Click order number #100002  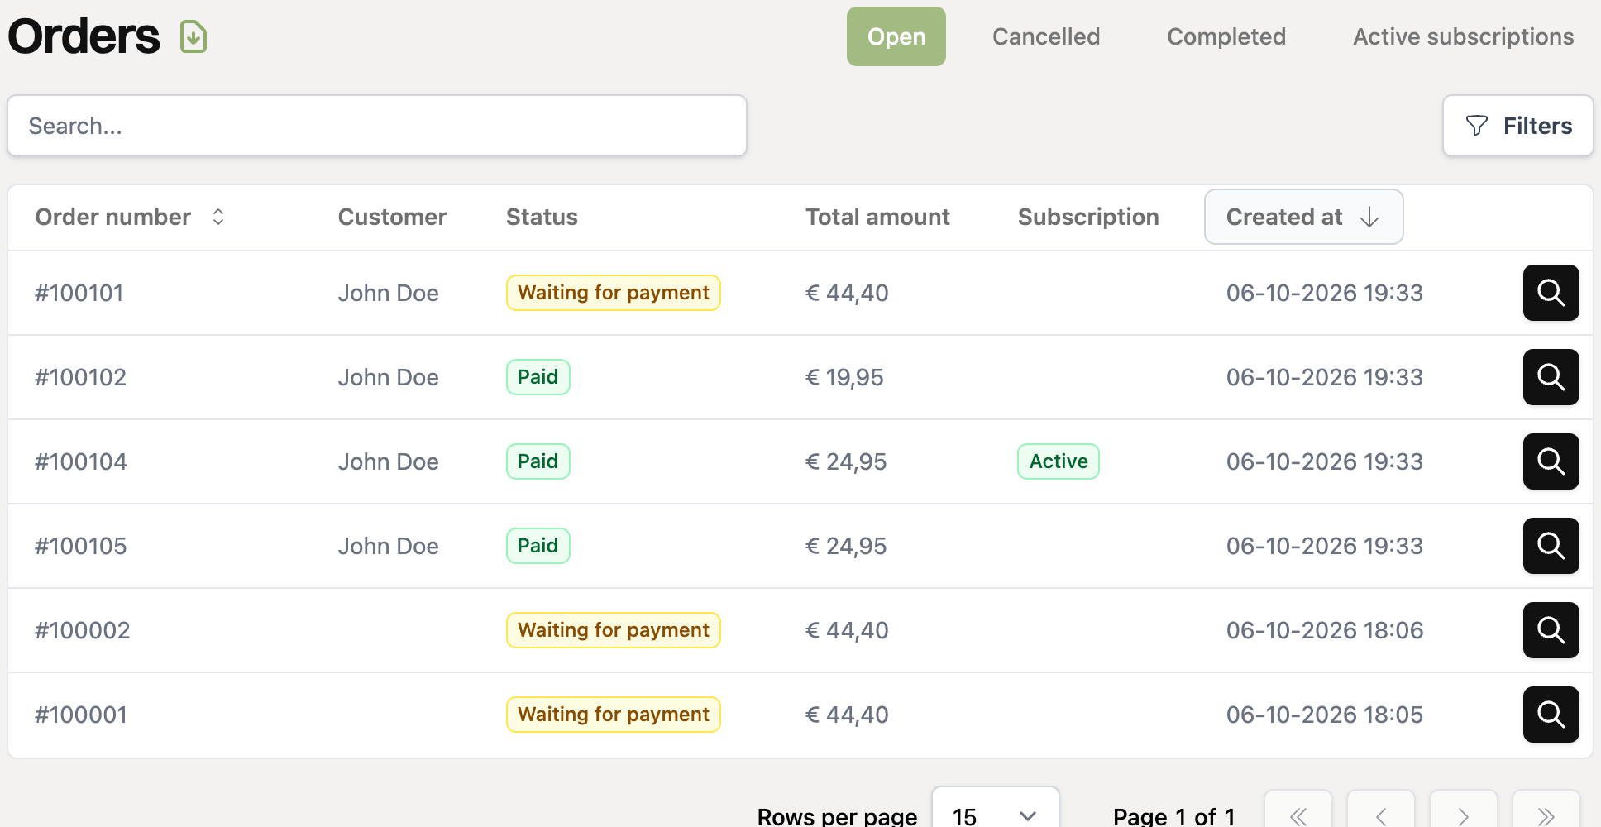(x=83, y=630)
